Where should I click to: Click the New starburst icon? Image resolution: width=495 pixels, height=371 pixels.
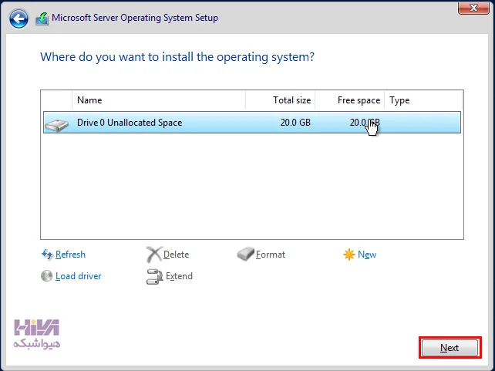click(x=349, y=255)
